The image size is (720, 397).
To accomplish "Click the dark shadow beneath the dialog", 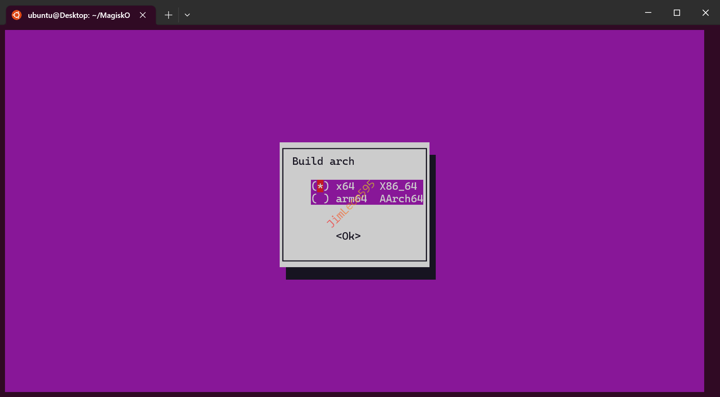I will (360, 273).
